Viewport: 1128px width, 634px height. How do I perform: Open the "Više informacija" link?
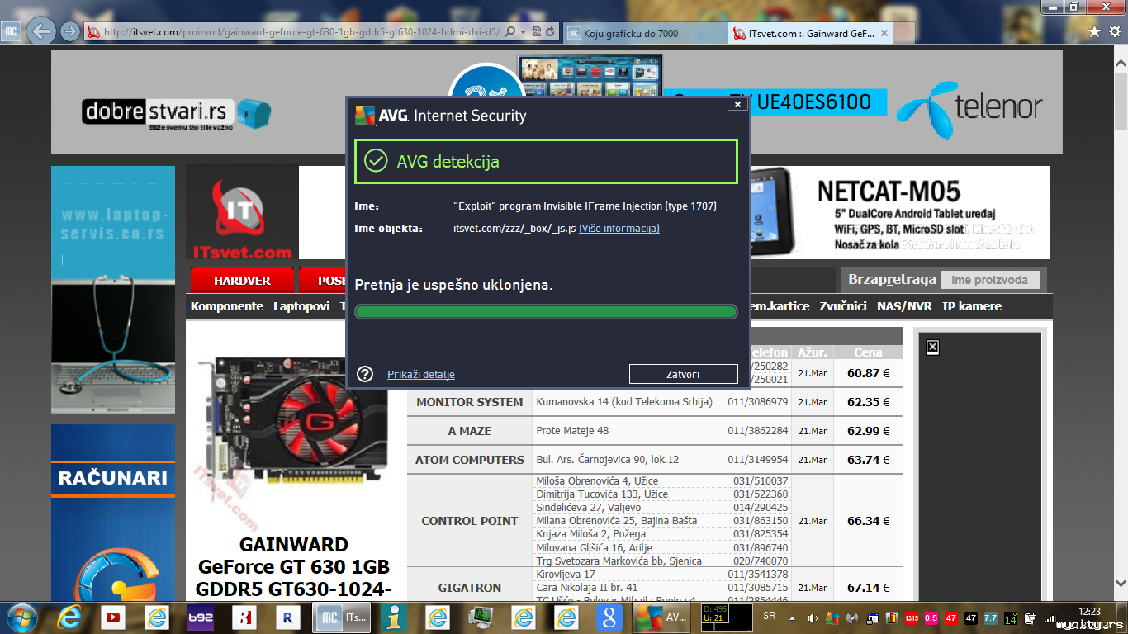619,228
